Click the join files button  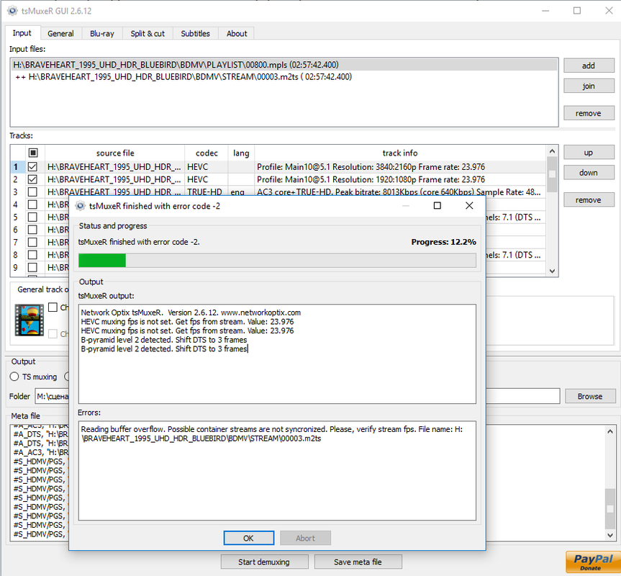(x=589, y=86)
